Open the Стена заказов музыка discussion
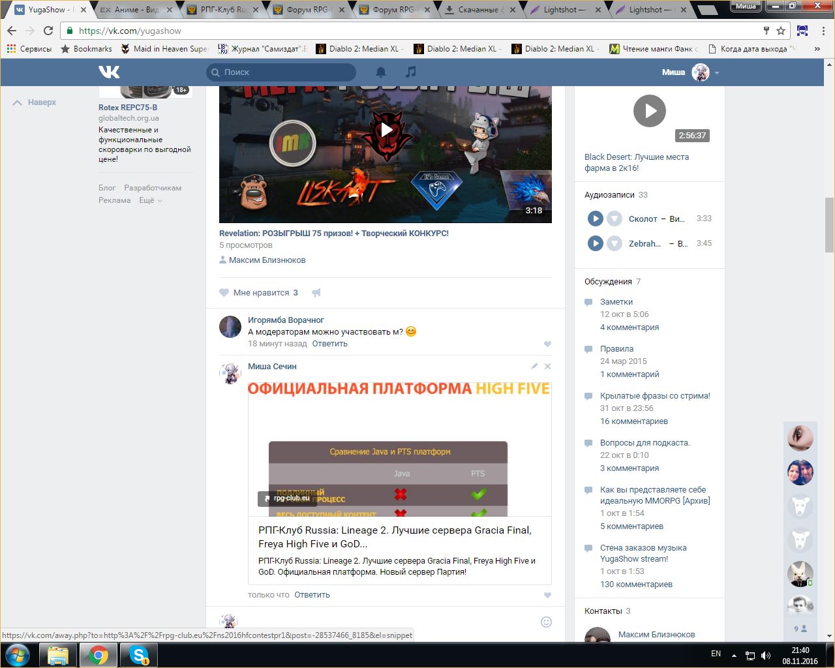835x668 pixels. coord(643,553)
